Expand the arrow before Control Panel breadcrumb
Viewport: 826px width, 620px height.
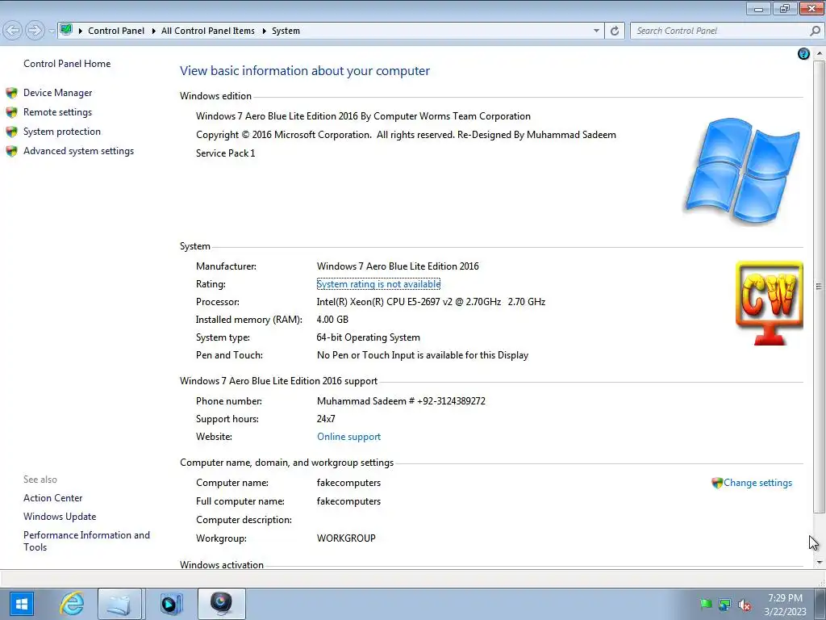(x=80, y=31)
